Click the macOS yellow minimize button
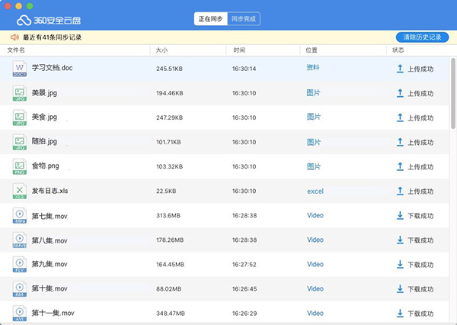 point(18,6)
